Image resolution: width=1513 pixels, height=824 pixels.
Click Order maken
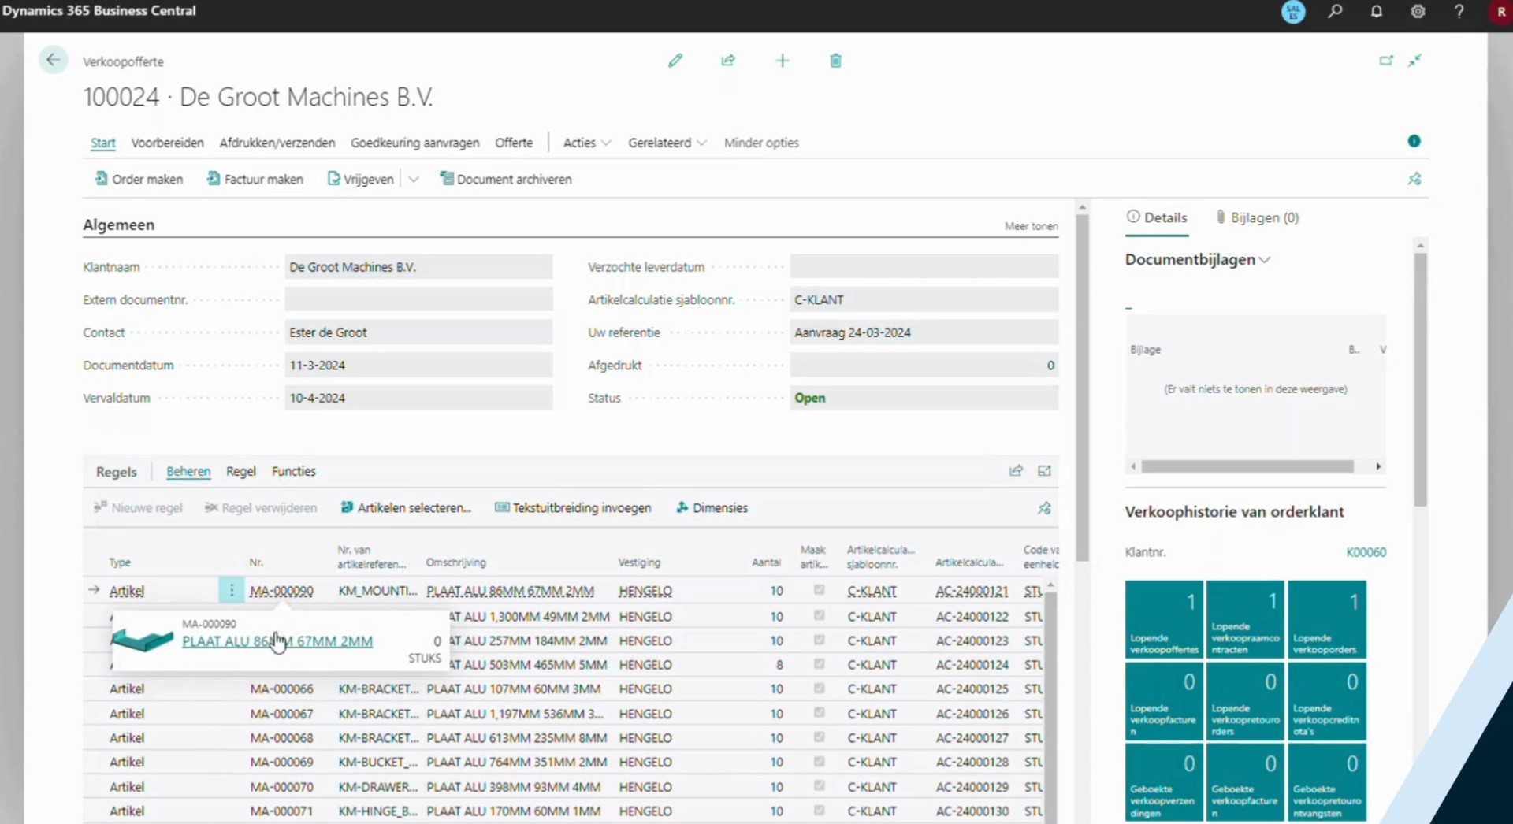click(x=139, y=180)
